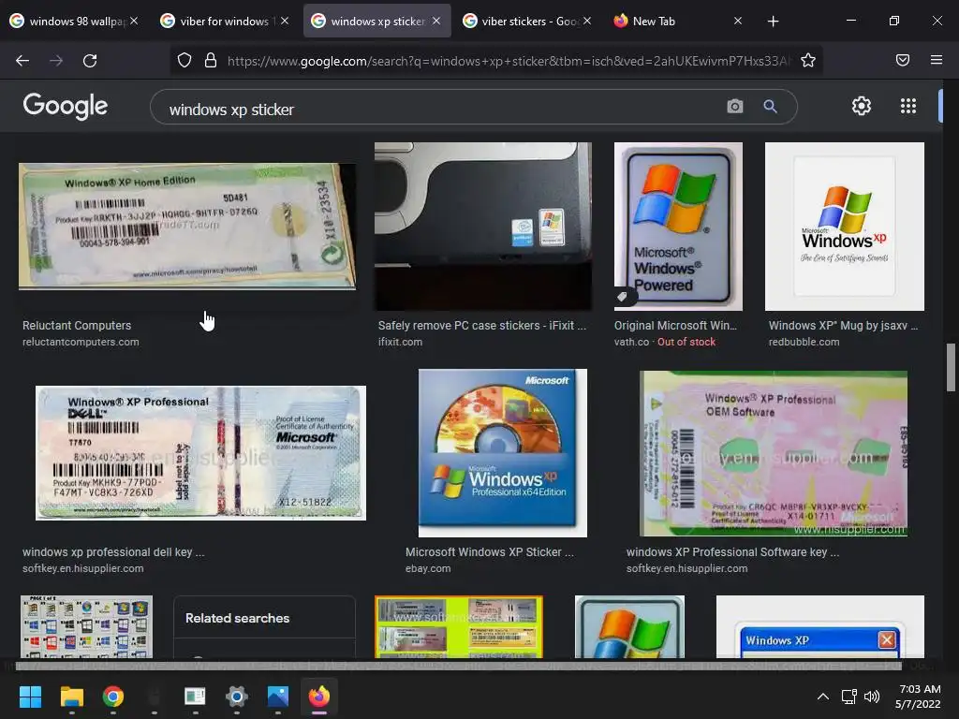This screenshot has width=959, height=719.
Task: Open the Google apps grid
Action: click(908, 106)
